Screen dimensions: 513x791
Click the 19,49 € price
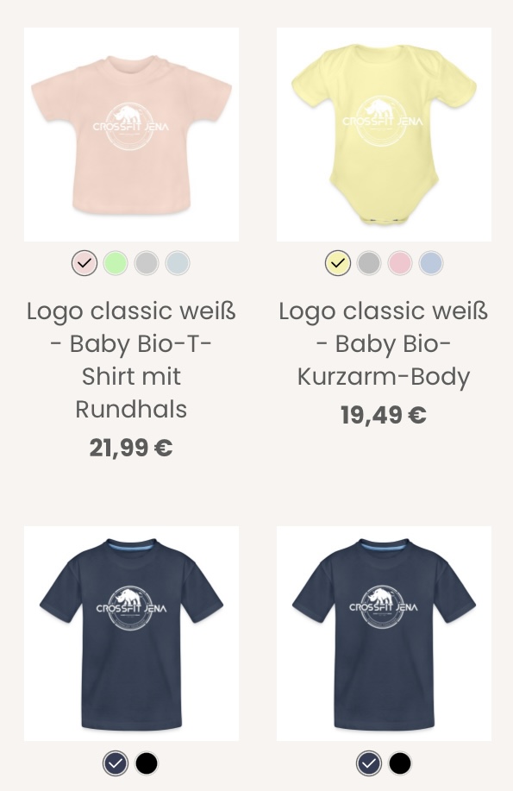384,415
